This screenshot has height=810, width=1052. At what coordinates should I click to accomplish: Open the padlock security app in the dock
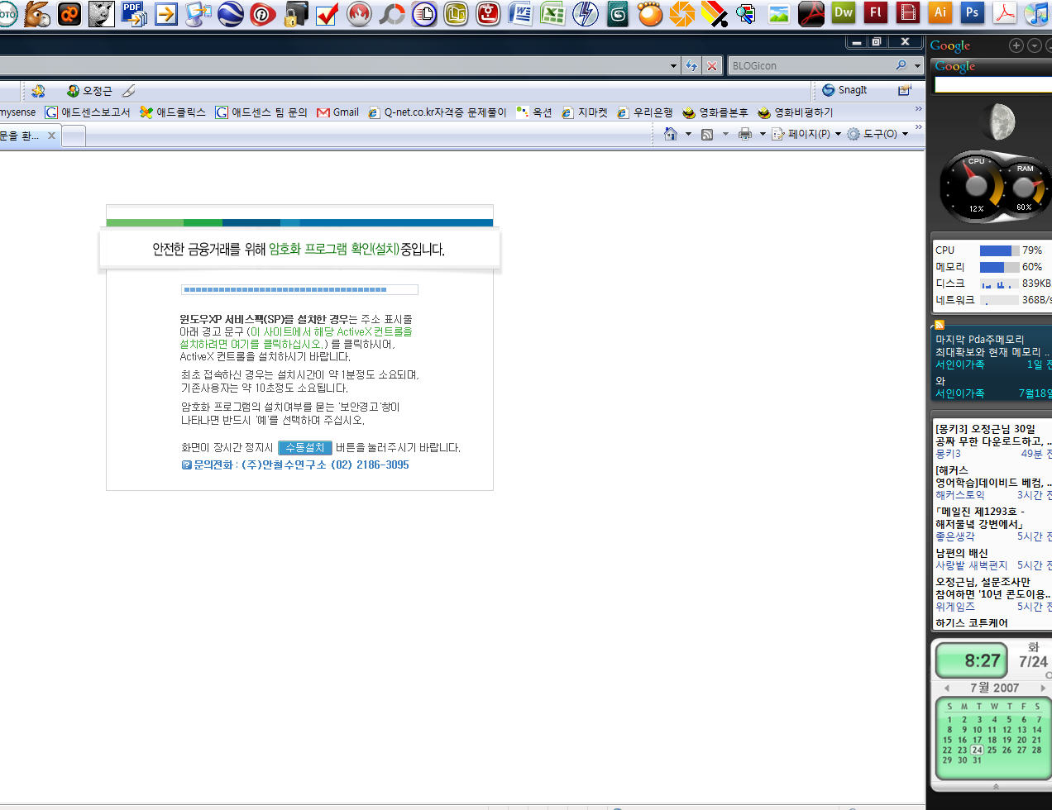tap(295, 14)
